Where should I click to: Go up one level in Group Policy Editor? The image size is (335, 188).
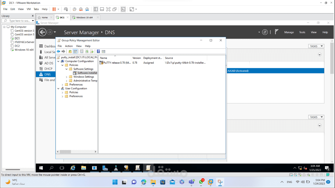(70, 51)
